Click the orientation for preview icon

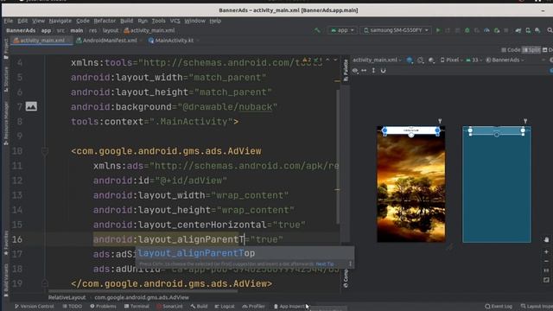click(421, 60)
